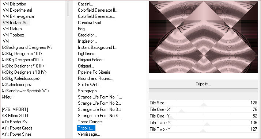
Task: Click the empty progress bar under Tripolis
Action: click(203, 90)
